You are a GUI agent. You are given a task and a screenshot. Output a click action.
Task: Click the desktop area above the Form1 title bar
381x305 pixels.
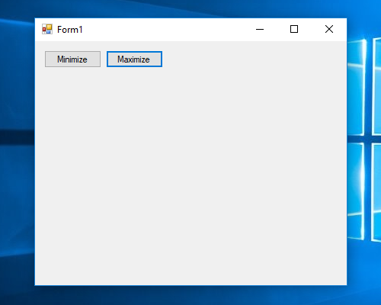click(190, 8)
